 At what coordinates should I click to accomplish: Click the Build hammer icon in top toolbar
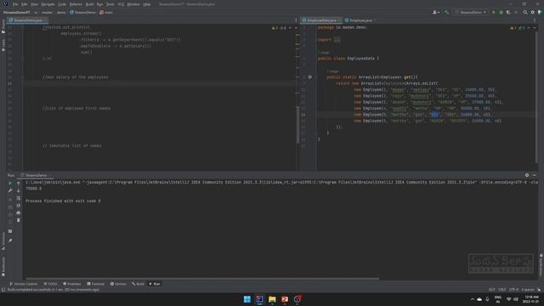(446, 12)
